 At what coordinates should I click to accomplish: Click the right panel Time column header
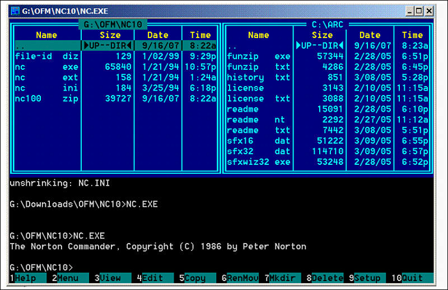[x=412, y=35]
